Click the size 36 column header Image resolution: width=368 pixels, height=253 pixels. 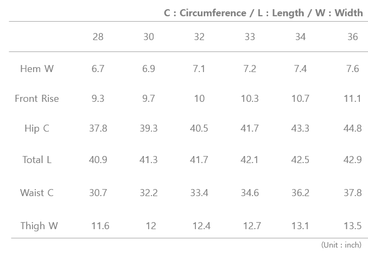(x=352, y=37)
